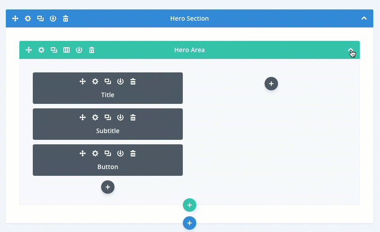Duplicate the Hero Section

click(x=40, y=18)
